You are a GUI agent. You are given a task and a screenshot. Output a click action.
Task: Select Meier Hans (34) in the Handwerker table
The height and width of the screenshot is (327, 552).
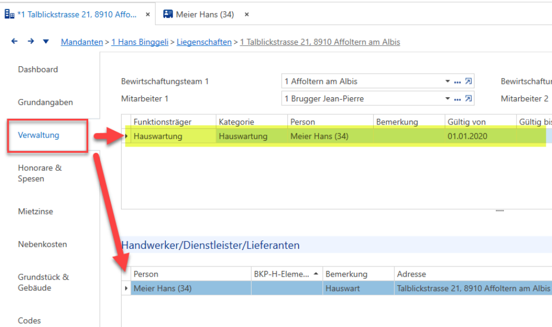coord(191,289)
